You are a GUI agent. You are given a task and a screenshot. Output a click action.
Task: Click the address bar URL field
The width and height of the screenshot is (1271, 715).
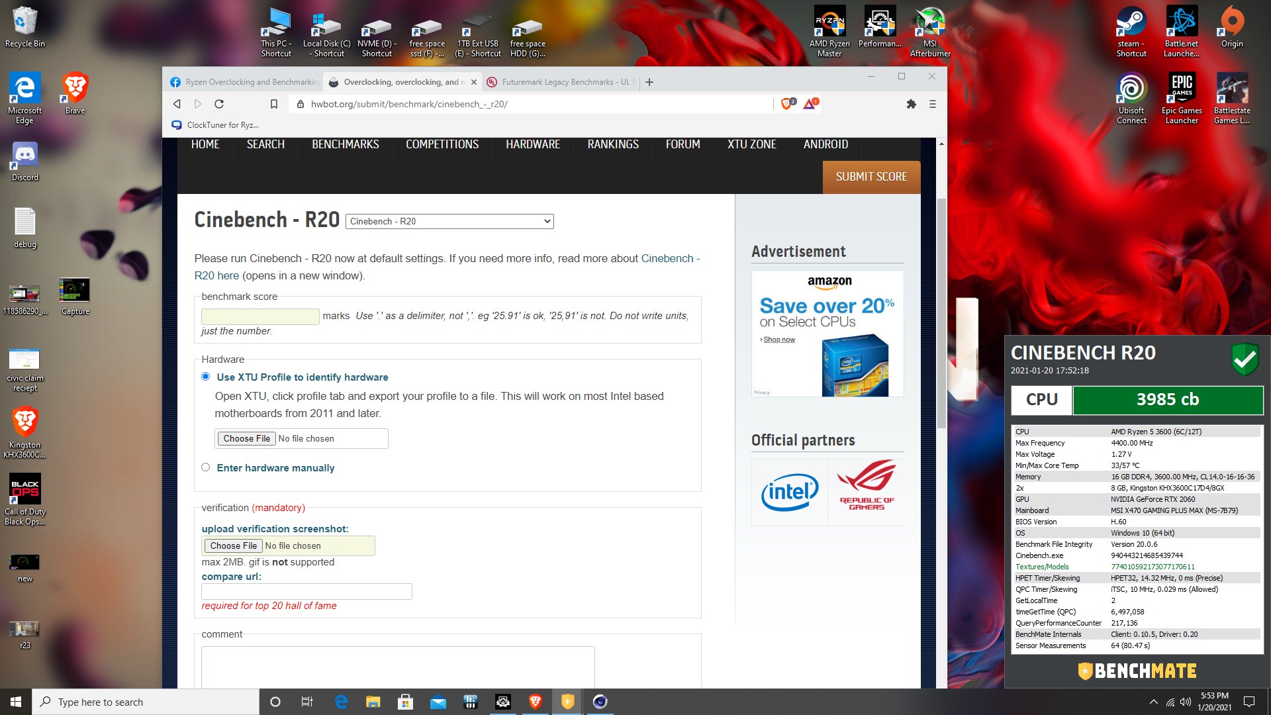[x=530, y=104]
